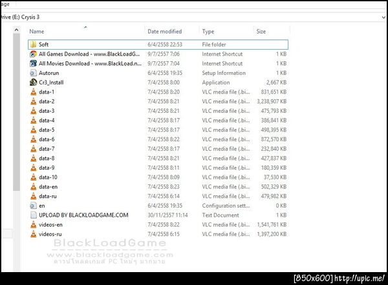Click the '1,397,200 KB' size of videos-ru
Screen dimensions: 388x285
click(272, 234)
